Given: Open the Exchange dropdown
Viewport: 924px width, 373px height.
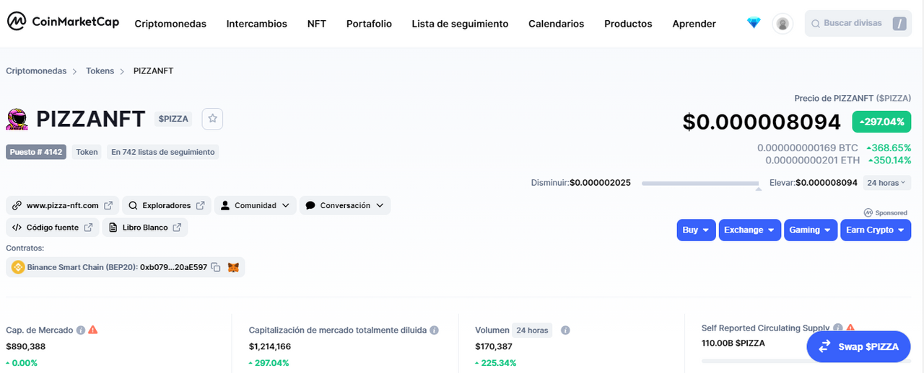Looking at the screenshot, I should 749,230.
